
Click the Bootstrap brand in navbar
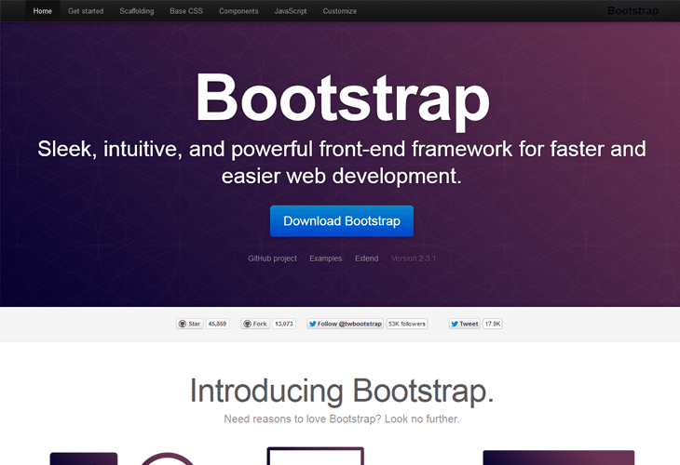click(632, 11)
